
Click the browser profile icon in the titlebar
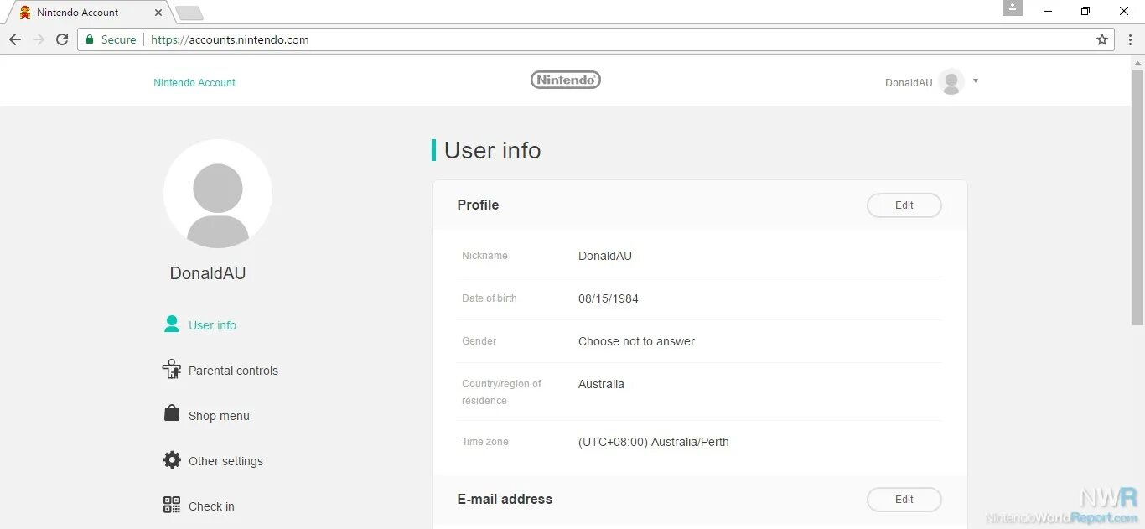tap(1012, 8)
